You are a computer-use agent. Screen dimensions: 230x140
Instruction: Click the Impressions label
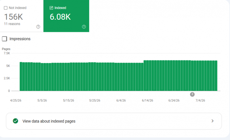pyautogui.click(x=20, y=39)
